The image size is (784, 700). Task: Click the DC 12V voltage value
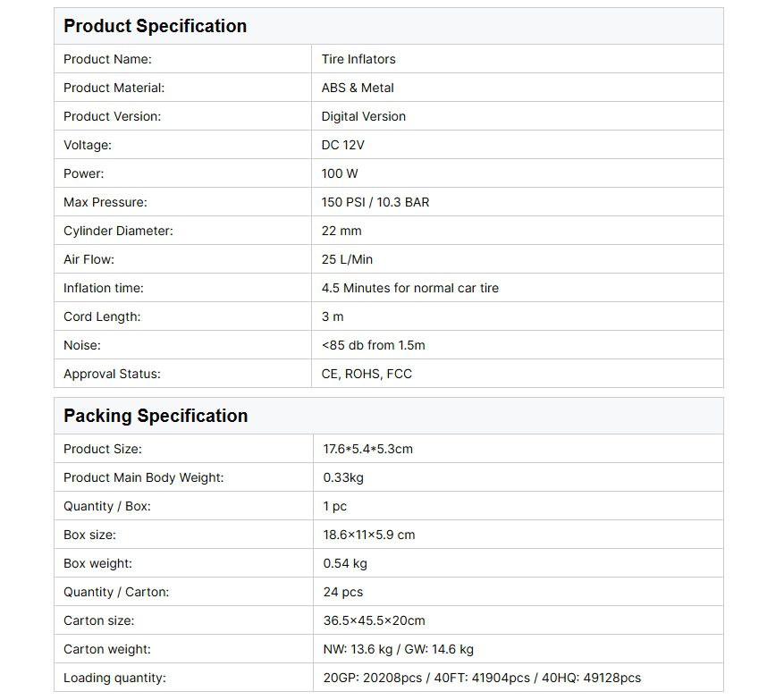pyautogui.click(x=341, y=145)
